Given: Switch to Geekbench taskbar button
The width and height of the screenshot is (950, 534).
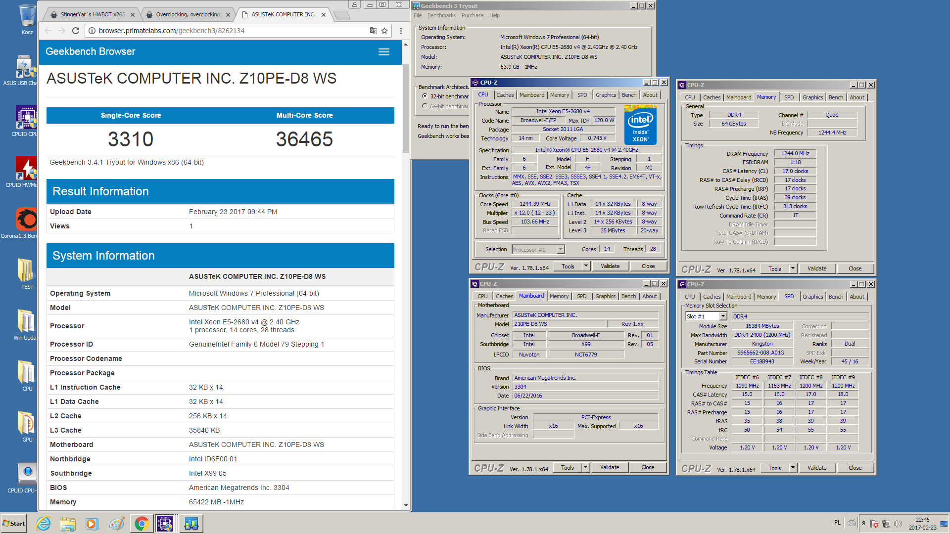Looking at the screenshot, I should click(191, 524).
